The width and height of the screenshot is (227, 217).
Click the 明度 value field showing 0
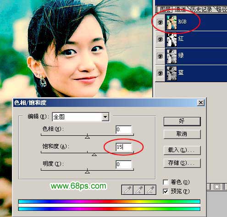coord(124,164)
